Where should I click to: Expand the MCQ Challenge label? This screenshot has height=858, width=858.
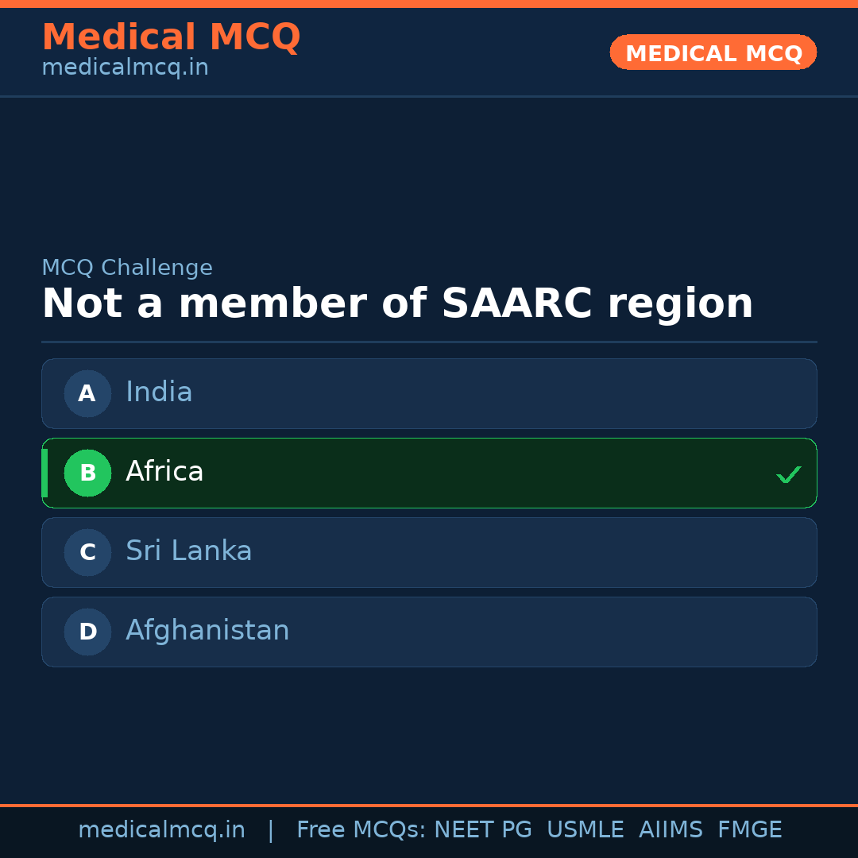[x=127, y=268]
